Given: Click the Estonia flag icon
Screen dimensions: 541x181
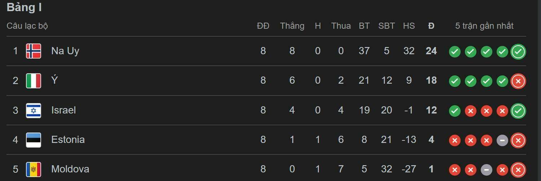Looking at the screenshot, I should [34, 140].
